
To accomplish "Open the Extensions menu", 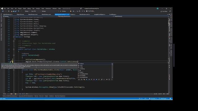I will tap(48, 9).
